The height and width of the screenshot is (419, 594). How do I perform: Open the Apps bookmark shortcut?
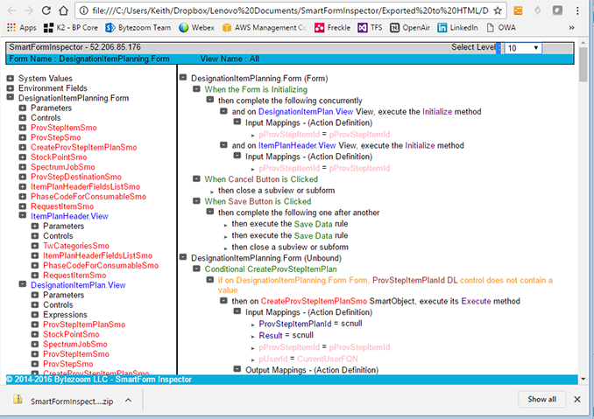[22, 28]
